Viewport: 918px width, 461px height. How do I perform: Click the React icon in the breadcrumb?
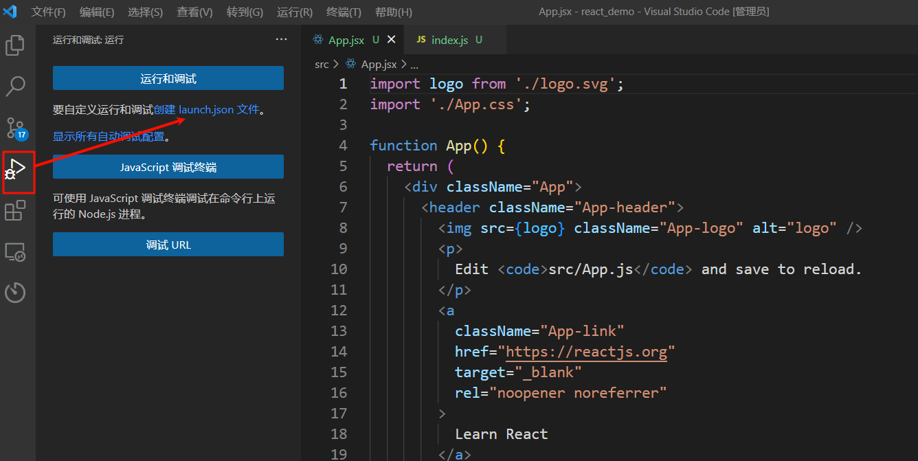point(350,64)
